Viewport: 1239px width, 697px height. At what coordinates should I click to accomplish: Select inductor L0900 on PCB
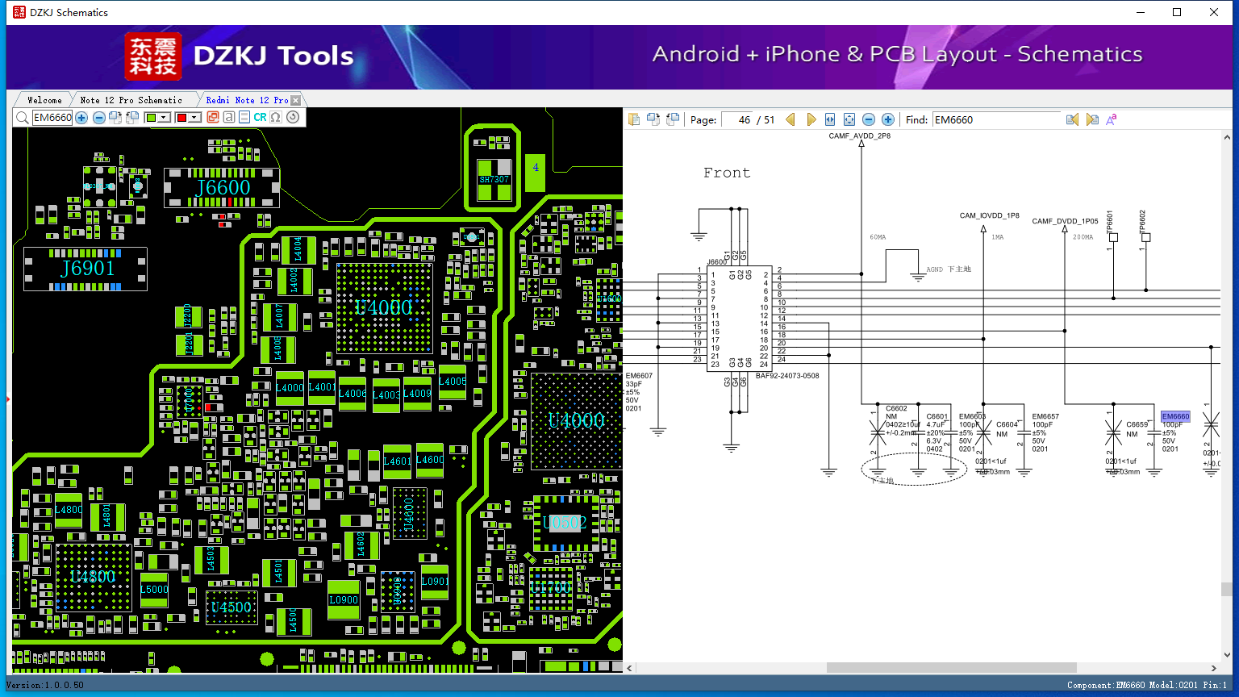pyautogui.click(x=344, y=599)
